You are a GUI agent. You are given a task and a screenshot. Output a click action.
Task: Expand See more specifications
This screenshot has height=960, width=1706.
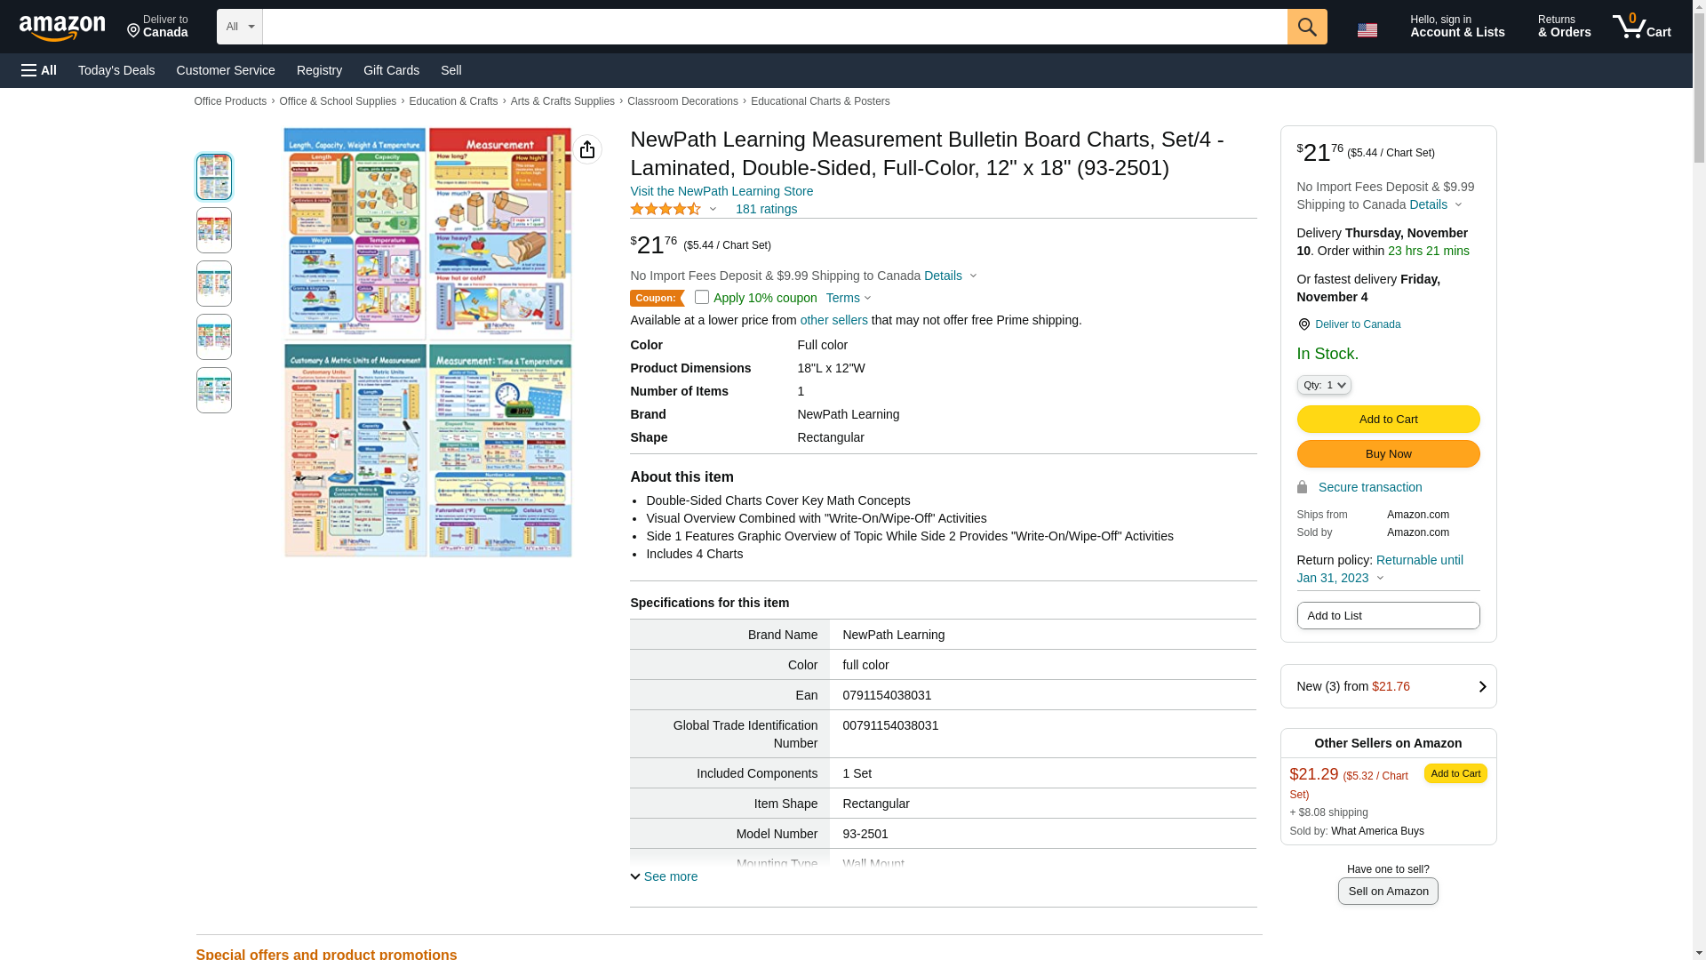pyautogui.click(x=664, y=876)
